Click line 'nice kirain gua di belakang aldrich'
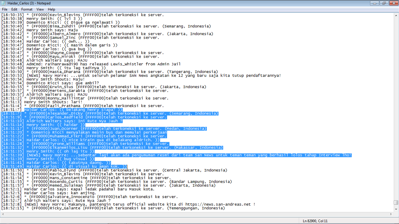 click(x=81, y=140)
